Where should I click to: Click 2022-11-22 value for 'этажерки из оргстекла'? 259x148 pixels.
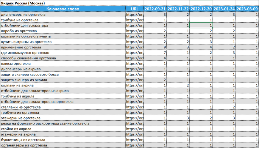pyautogui.click(x=178, y=118)
